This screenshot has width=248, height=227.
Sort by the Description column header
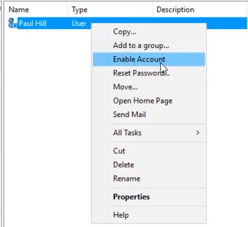[175, 9]
